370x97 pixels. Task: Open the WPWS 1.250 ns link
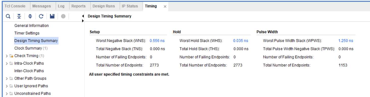click(346, 41)
